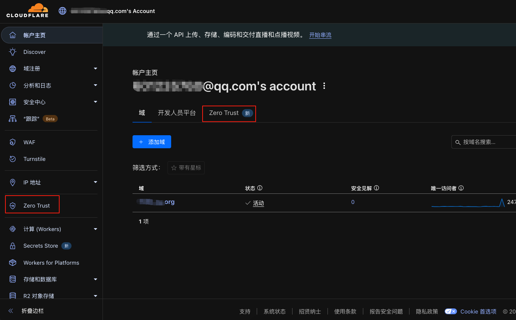This screenshot has width=516, height=320.
Task: Toggle the 带有星标 star filter
Action: point(186,168)
